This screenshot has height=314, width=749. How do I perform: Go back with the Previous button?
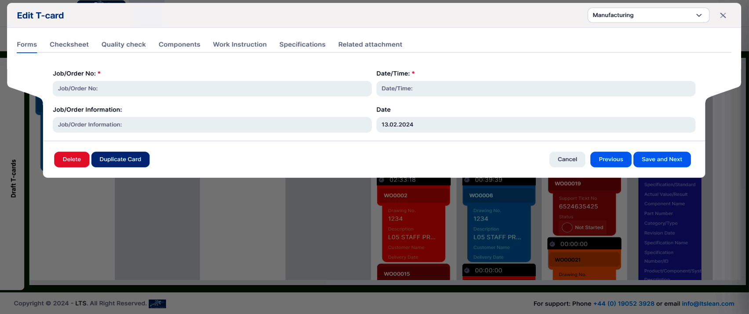pyautogui.click(x=611, y=159)
